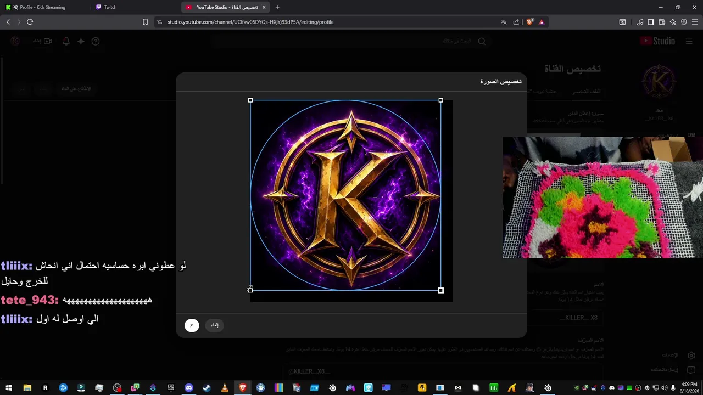
Task: Open Steam from the taskbar
Action: tap(207, 388)
